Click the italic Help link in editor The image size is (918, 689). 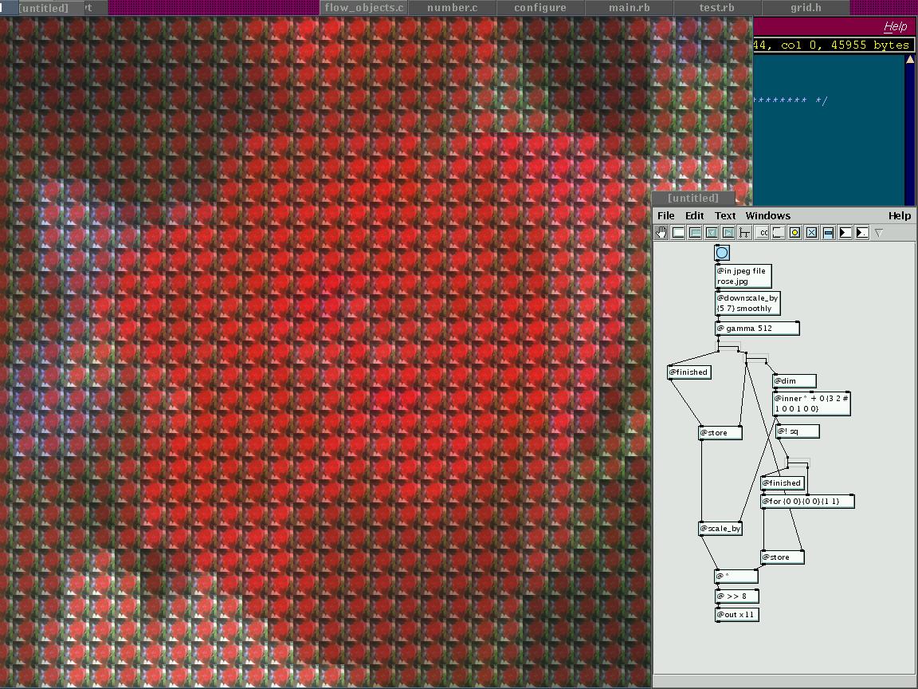pos(895,26)
